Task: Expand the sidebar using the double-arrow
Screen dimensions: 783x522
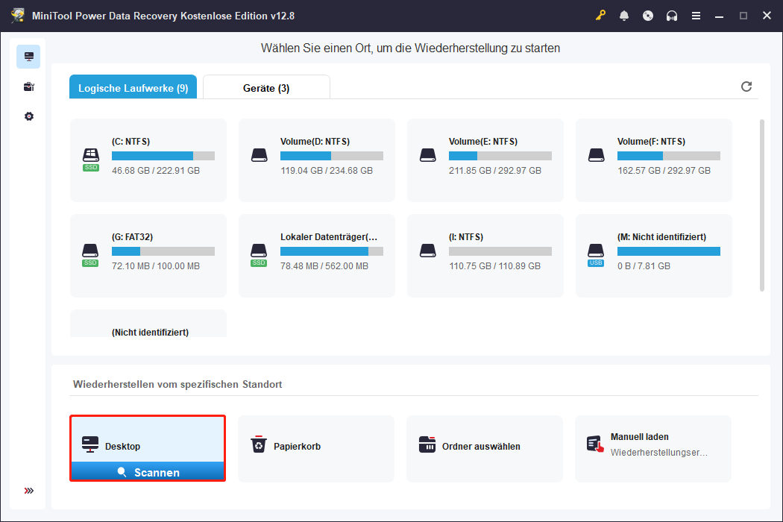Action: [28, 491]
